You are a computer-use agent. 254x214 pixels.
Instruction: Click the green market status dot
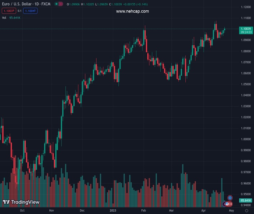point(57,4)
